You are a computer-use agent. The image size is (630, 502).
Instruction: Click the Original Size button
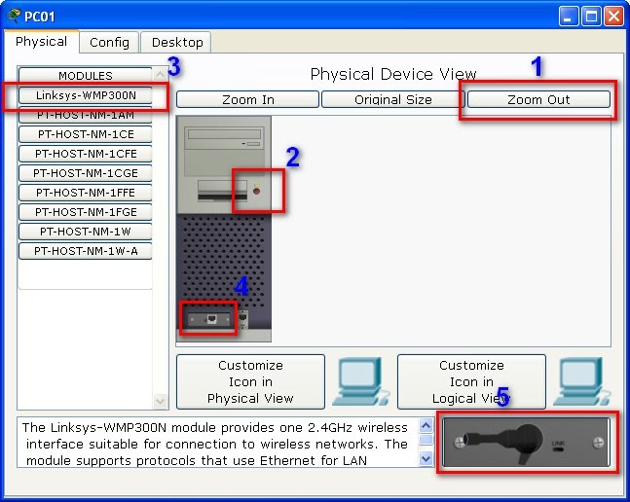point(393,99)
